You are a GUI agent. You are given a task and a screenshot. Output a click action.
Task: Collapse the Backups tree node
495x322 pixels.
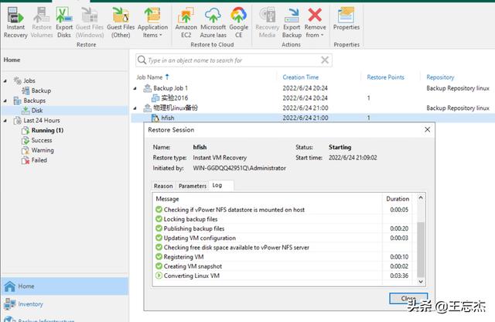5,101
